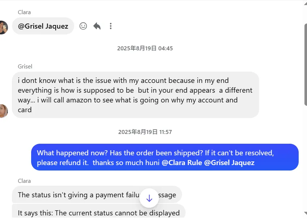Select the "current status cannot be displayed" message
The width and height of the screenshot is (307, 223).
tap(98, 213)
